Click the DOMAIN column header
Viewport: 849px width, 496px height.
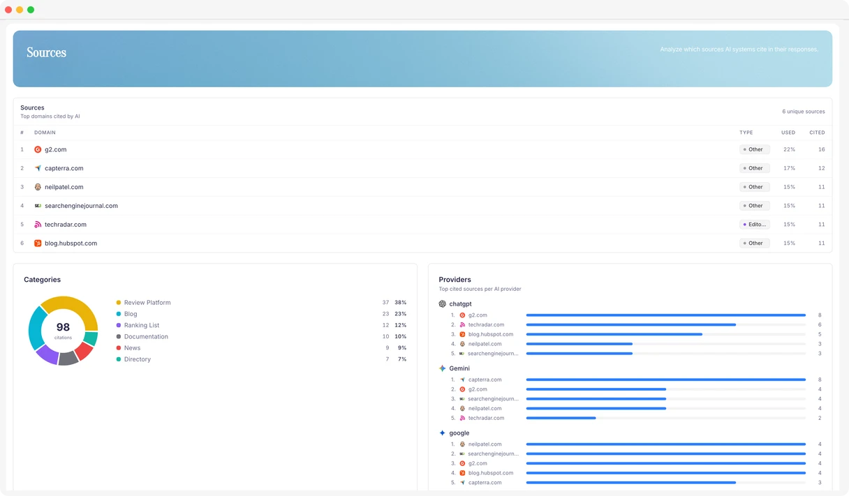click(45, 133)
